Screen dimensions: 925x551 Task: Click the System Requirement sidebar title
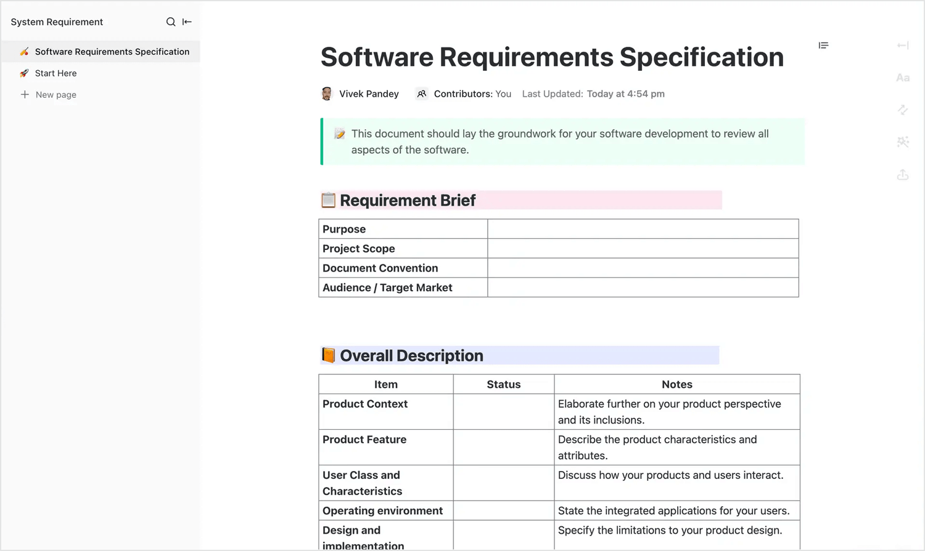(x=57, y=22)
